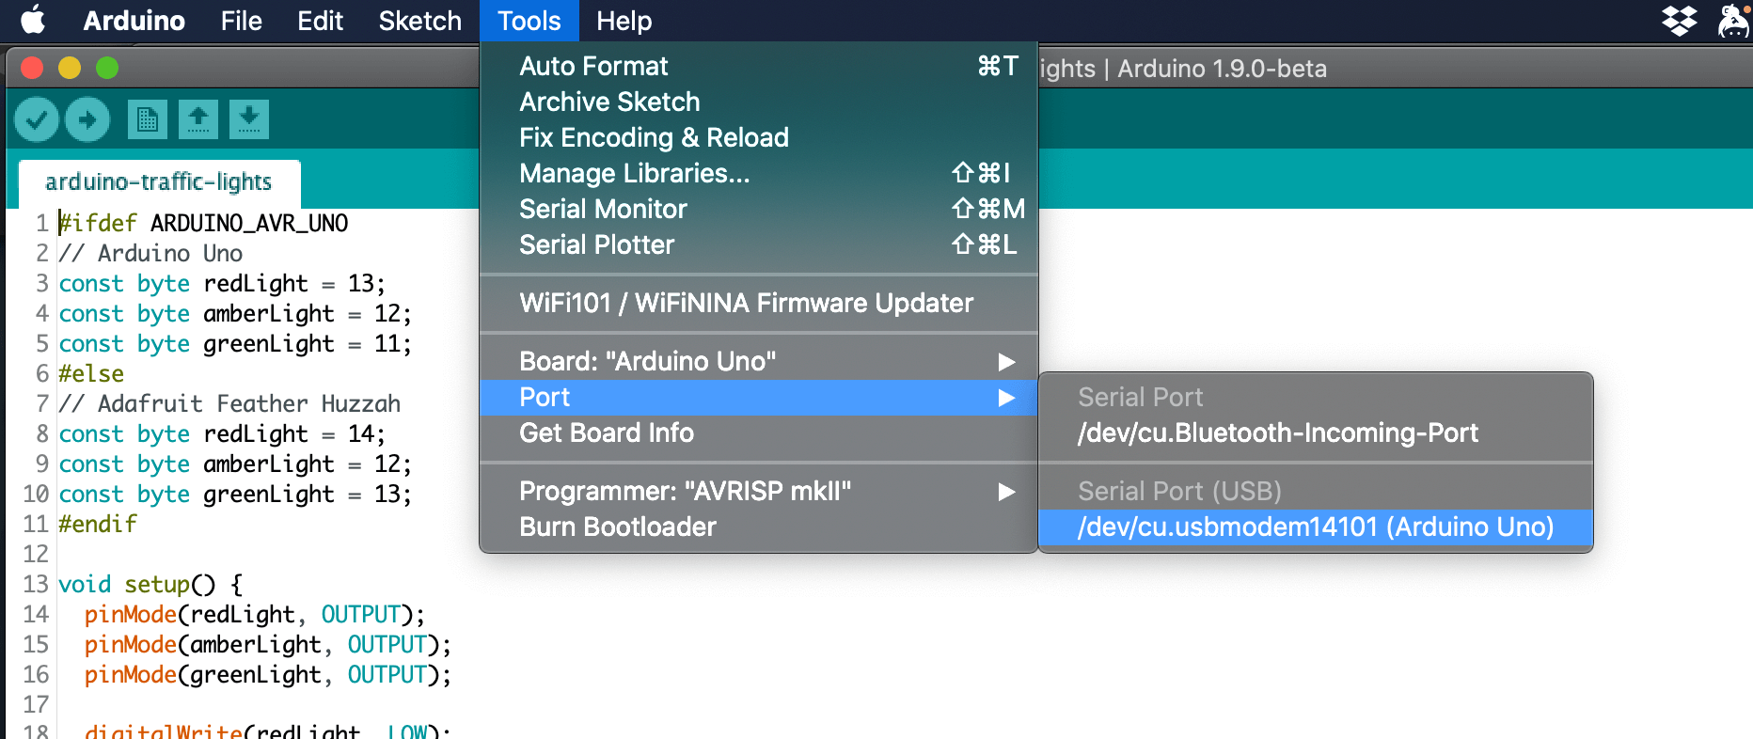The width and height of the screenshot is (1753, 739).
Task: Click the Save sketch down-arrow icon
Action: point(248,119)
